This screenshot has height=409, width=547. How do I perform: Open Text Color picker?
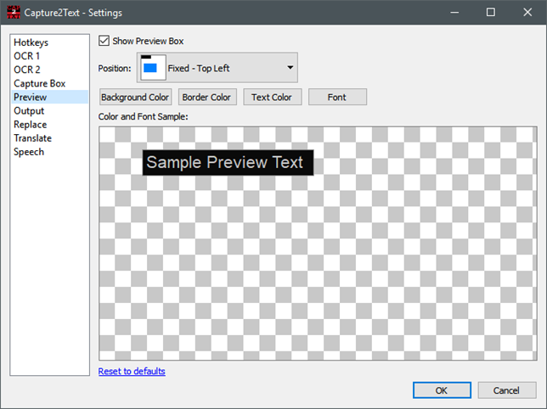(x=272, y=97)
